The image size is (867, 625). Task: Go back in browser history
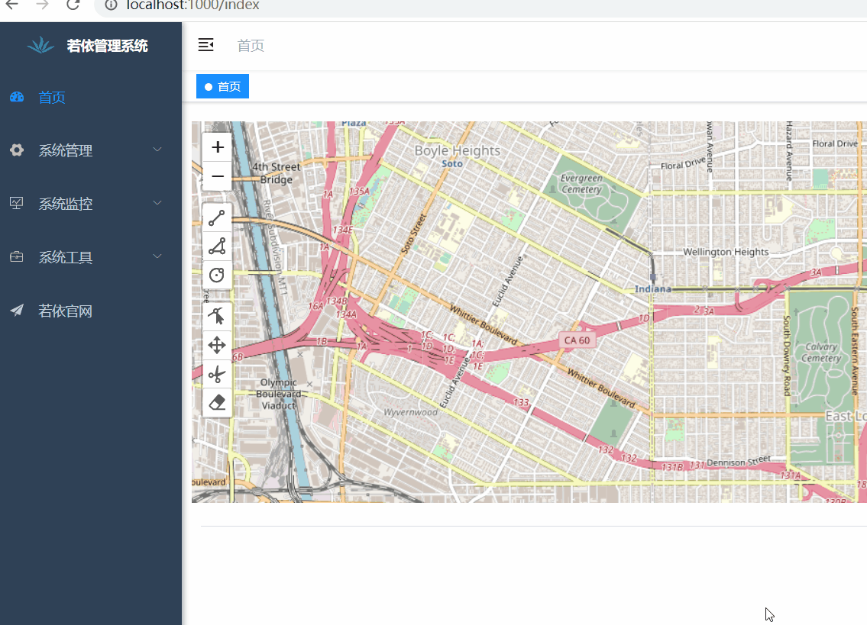12,5
